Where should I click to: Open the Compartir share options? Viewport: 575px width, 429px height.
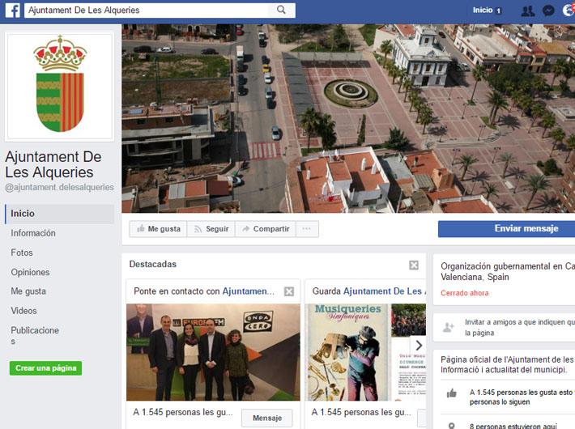265,229
